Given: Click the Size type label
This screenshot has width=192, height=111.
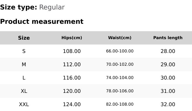Looking at the screenshot, I should 18,7.
